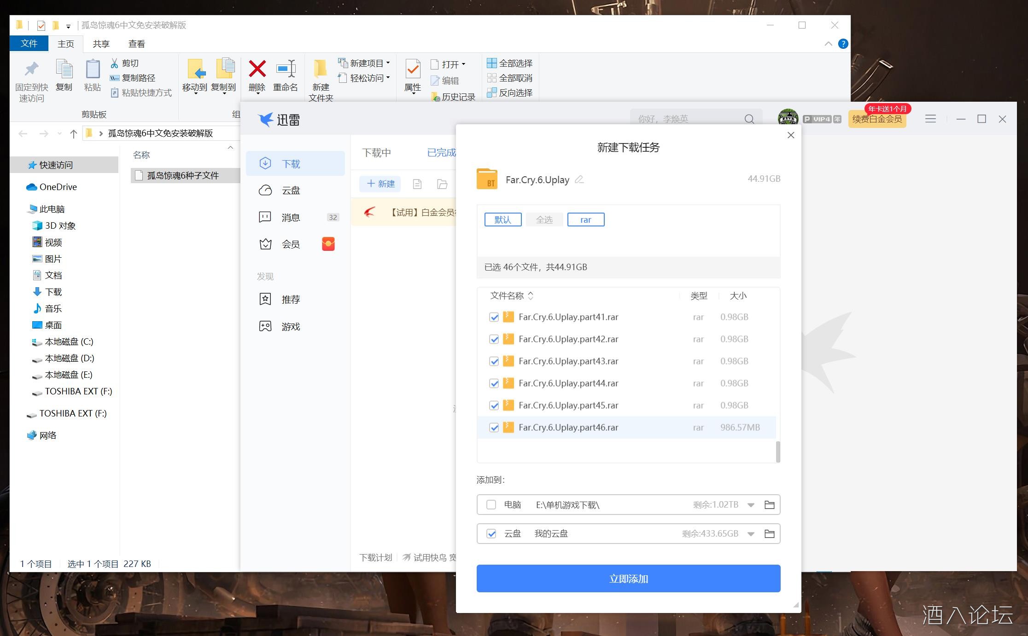Switch to the 查看 ribbon tab
This screenshot has width=1028, height=636.
point(136,44)
